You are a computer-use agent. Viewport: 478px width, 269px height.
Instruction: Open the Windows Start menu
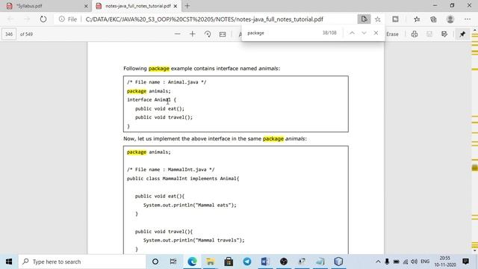[x=9, y=262]
